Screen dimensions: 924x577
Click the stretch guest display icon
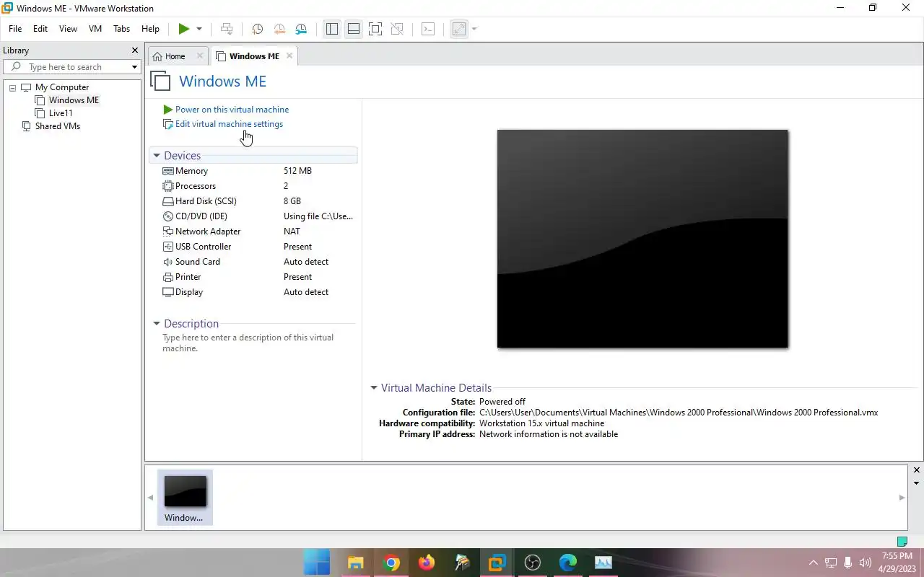coord(458,29)
